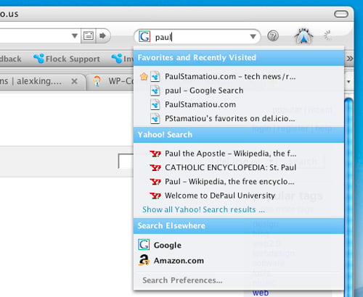
Task: Click the feed reader icon in address bar
Action: point(89,36)
